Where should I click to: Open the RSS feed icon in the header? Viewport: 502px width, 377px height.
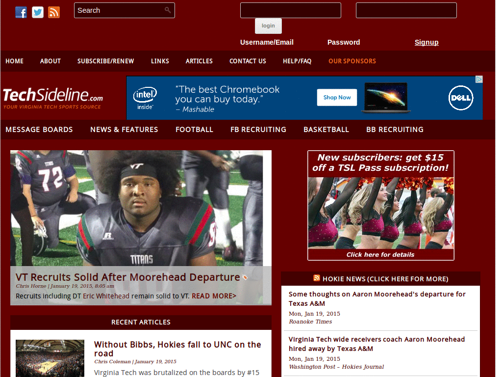[x=54, y=12]
